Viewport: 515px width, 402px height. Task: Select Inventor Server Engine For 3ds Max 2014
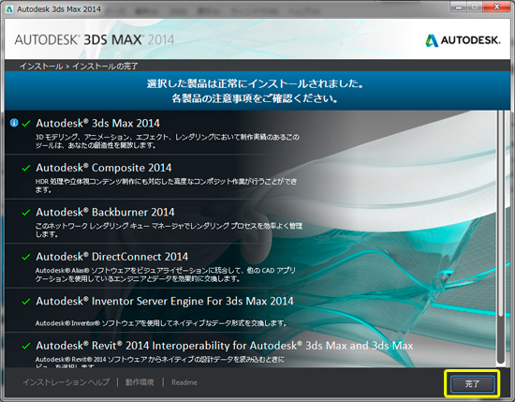pyautogui.click(x=165, y=301)
